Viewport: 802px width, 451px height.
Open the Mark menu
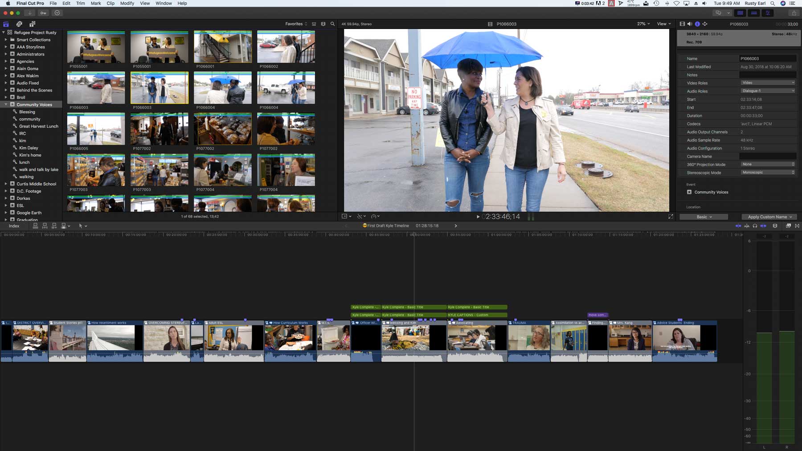(x=96, y=3)
